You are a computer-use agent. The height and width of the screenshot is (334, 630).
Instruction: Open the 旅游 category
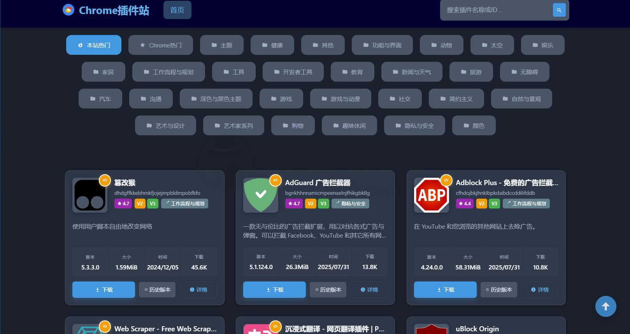tap(471, 72)
